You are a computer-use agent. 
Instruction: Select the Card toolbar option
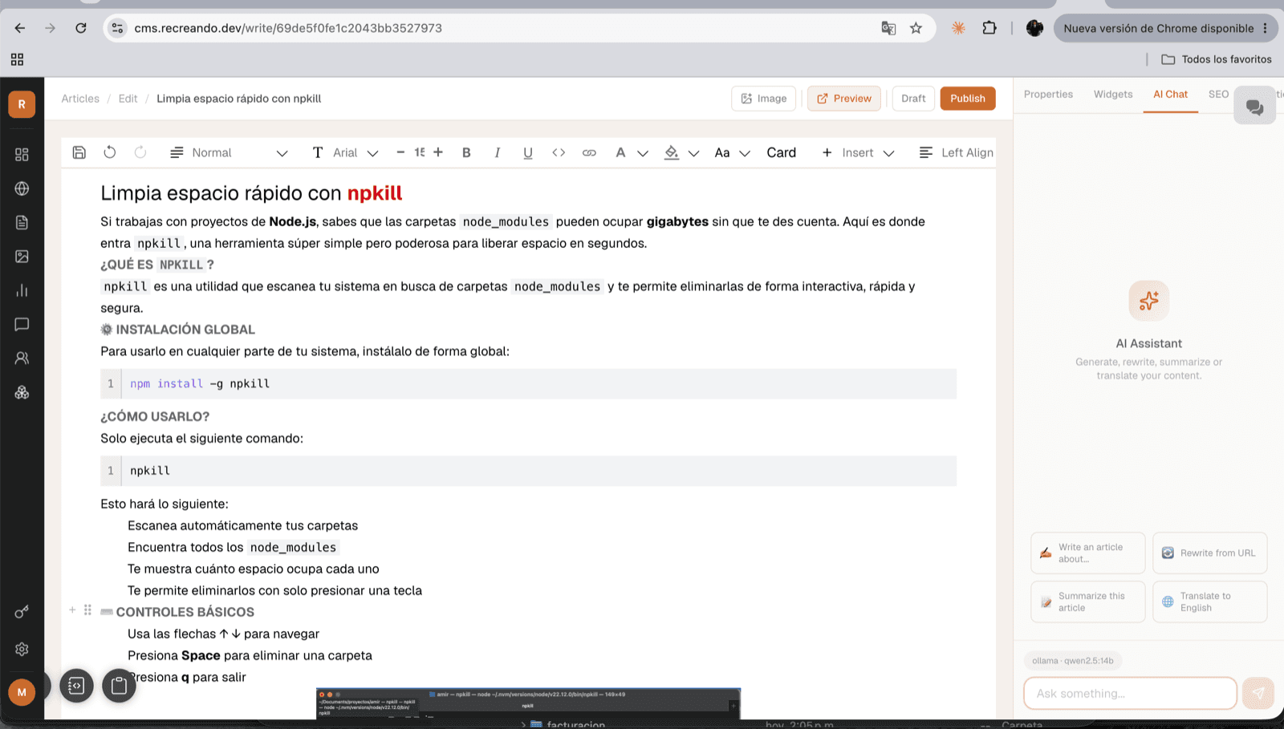point(781,152)
